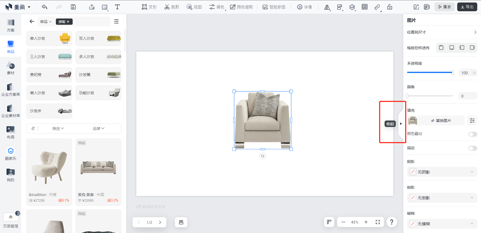The image size is (481, 233).
Task: Toggle the lock icon in toolbar
Action: pyautogui.click(x=390, y=7)
